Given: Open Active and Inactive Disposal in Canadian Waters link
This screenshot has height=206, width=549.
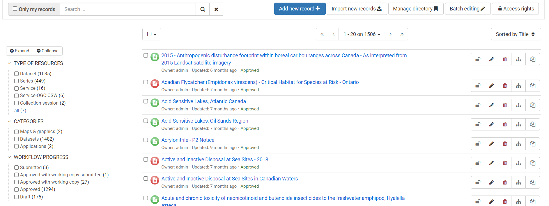Looking at the screenshot, I should [x=230, y=179].
